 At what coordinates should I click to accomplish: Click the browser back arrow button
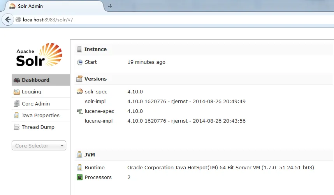point(8,19)
